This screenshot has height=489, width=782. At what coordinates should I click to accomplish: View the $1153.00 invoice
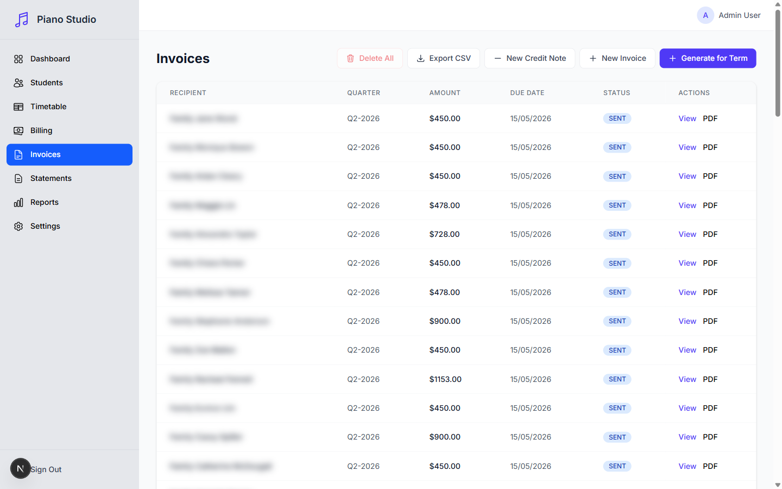[687, 379]
